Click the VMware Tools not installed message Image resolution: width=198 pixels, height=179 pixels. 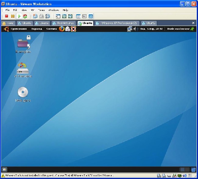point(59,176)
